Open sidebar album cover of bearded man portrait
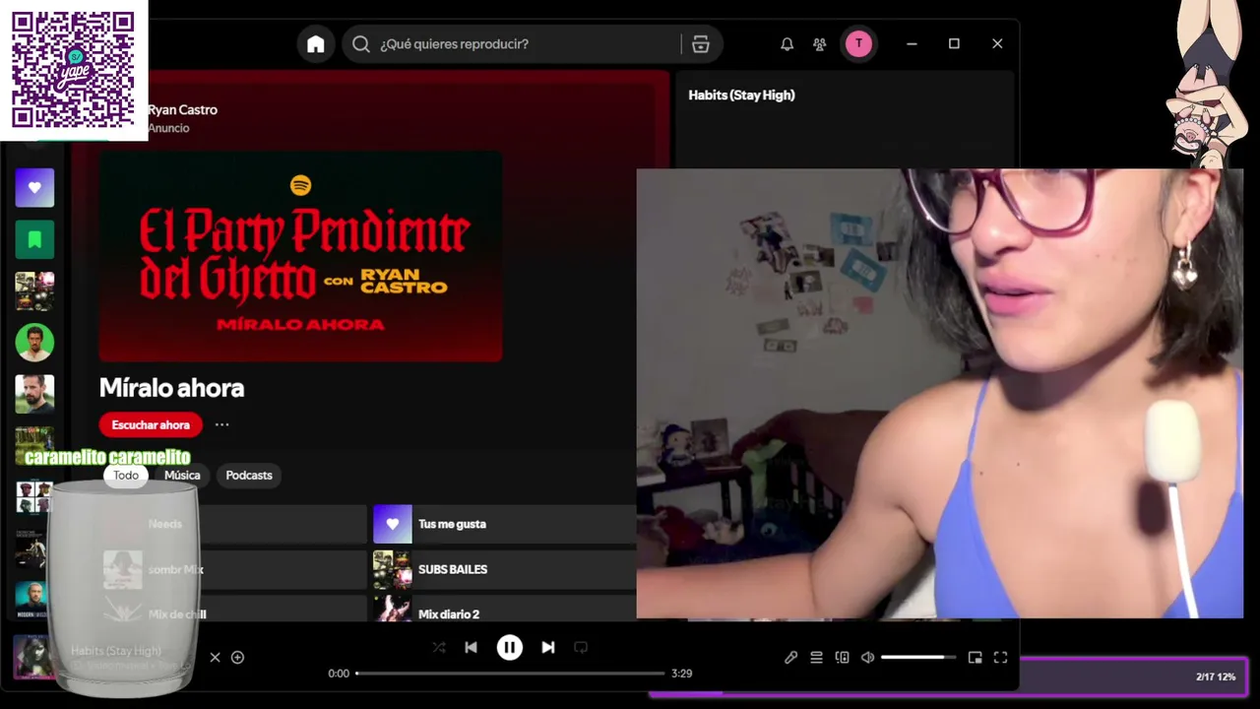The width and height of the screenshot is (1260, 709). click(34, 393)
